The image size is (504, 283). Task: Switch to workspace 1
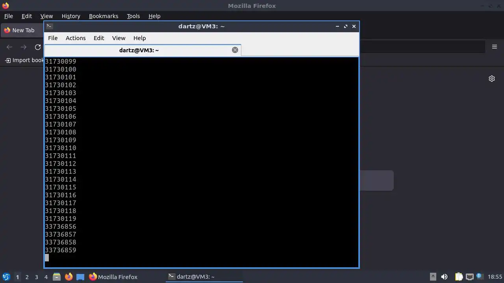(x=17, y=277)
